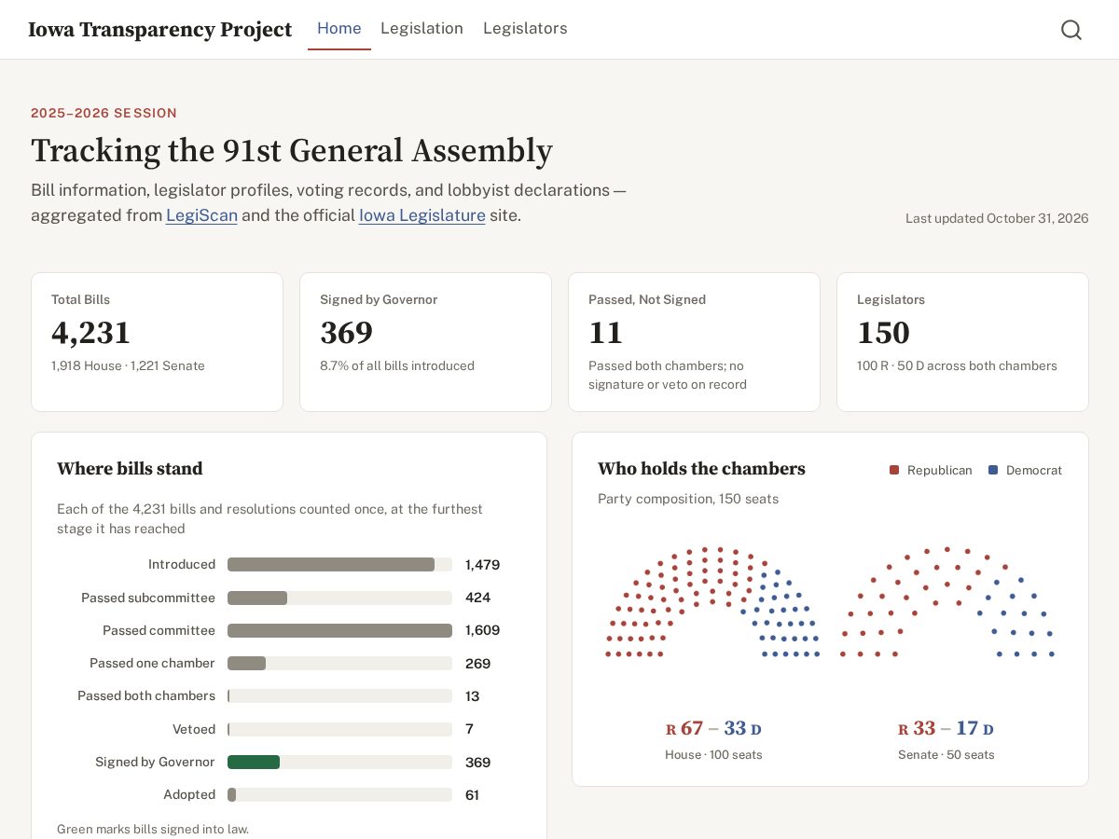Image resolution: width=1119 pixels, height=839 pixels.
Task: Click the 'House · 100 seats' caption
Action: point(713,755)
